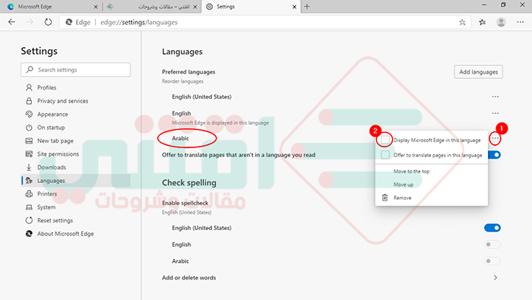
Task: Click the browser forward arrow
Action: point(30,22)
